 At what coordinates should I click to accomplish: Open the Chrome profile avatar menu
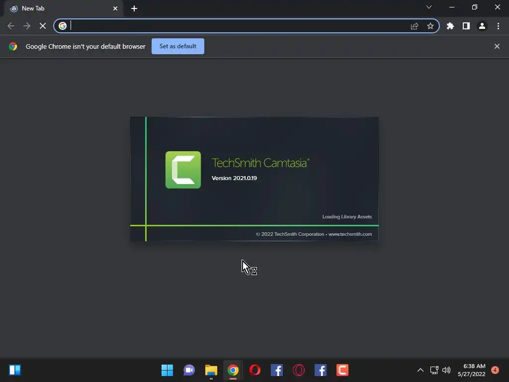point(482,26)
